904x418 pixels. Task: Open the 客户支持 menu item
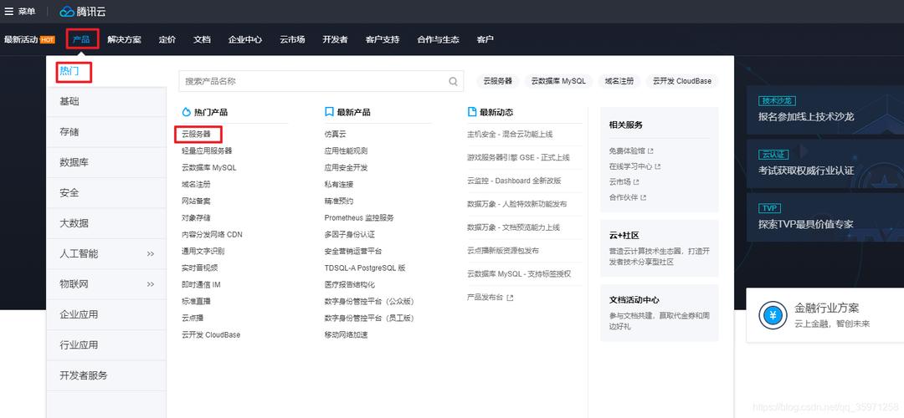[x=383, y=40]
